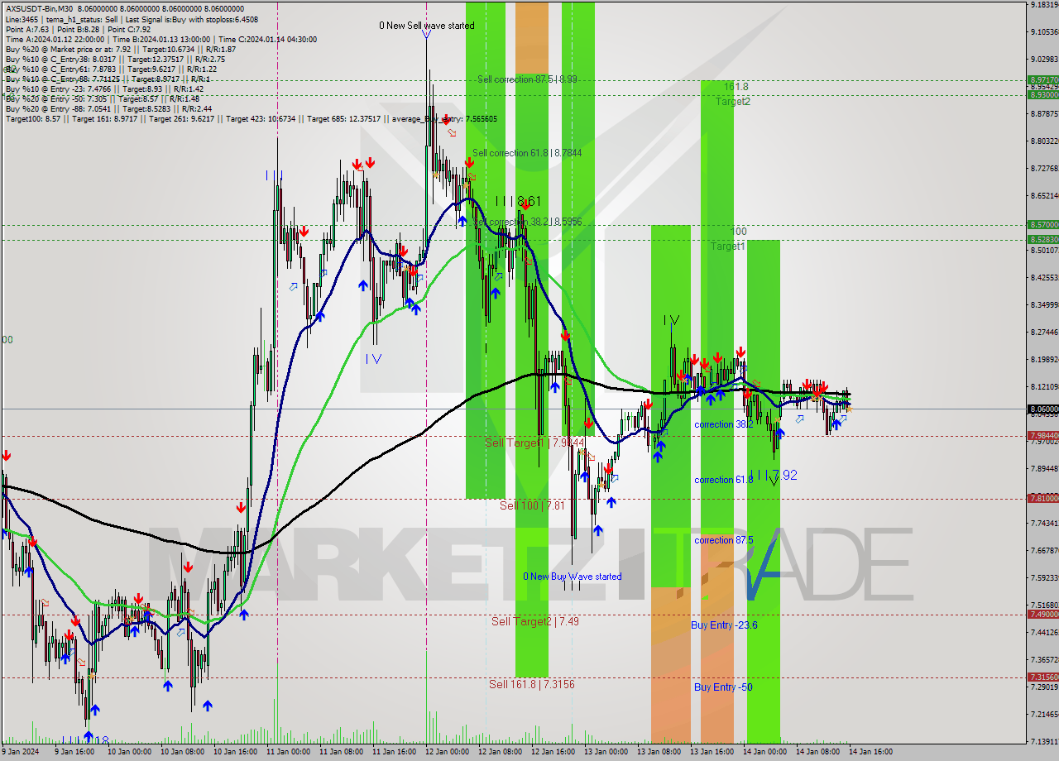Click the 'Target100: 8.57' targets summary line
This screenshot has width=1059, height=761.
click(252, 118)
